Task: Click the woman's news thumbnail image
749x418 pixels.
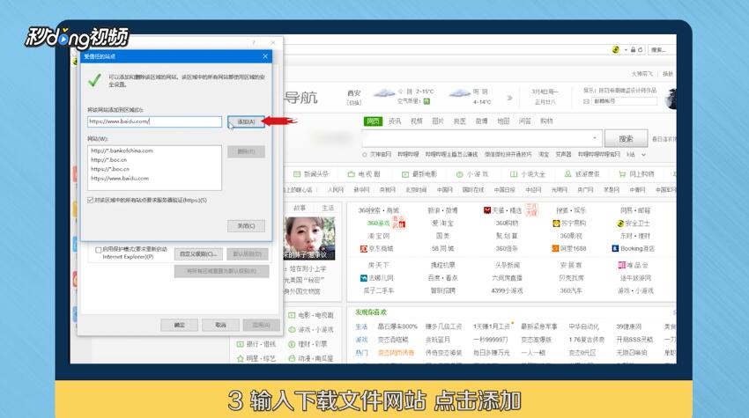Action: pyautogui.click(x=309, y=238)
